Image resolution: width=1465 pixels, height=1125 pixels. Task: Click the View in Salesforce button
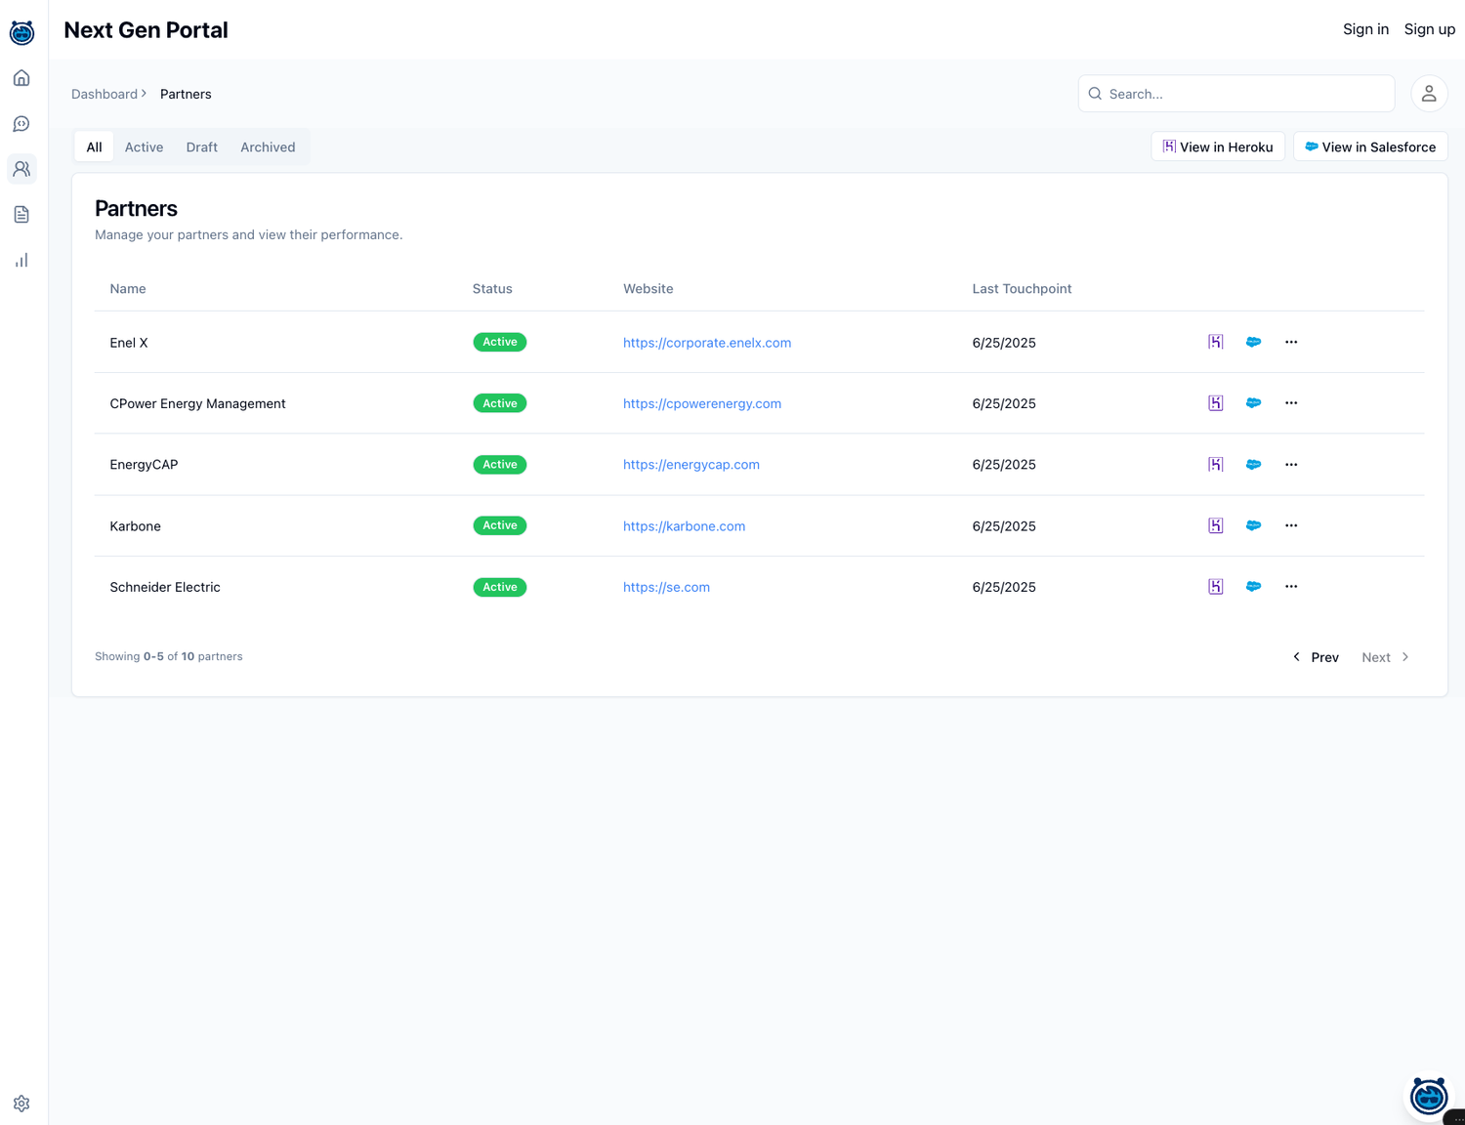coord(1370,146)
